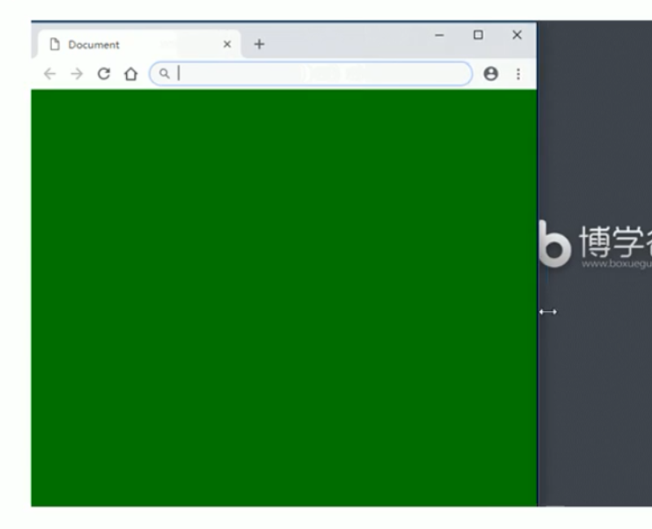Viewport: 652px width, 529px height.
Task: Maximize the browser window
Action: (478, 35)
